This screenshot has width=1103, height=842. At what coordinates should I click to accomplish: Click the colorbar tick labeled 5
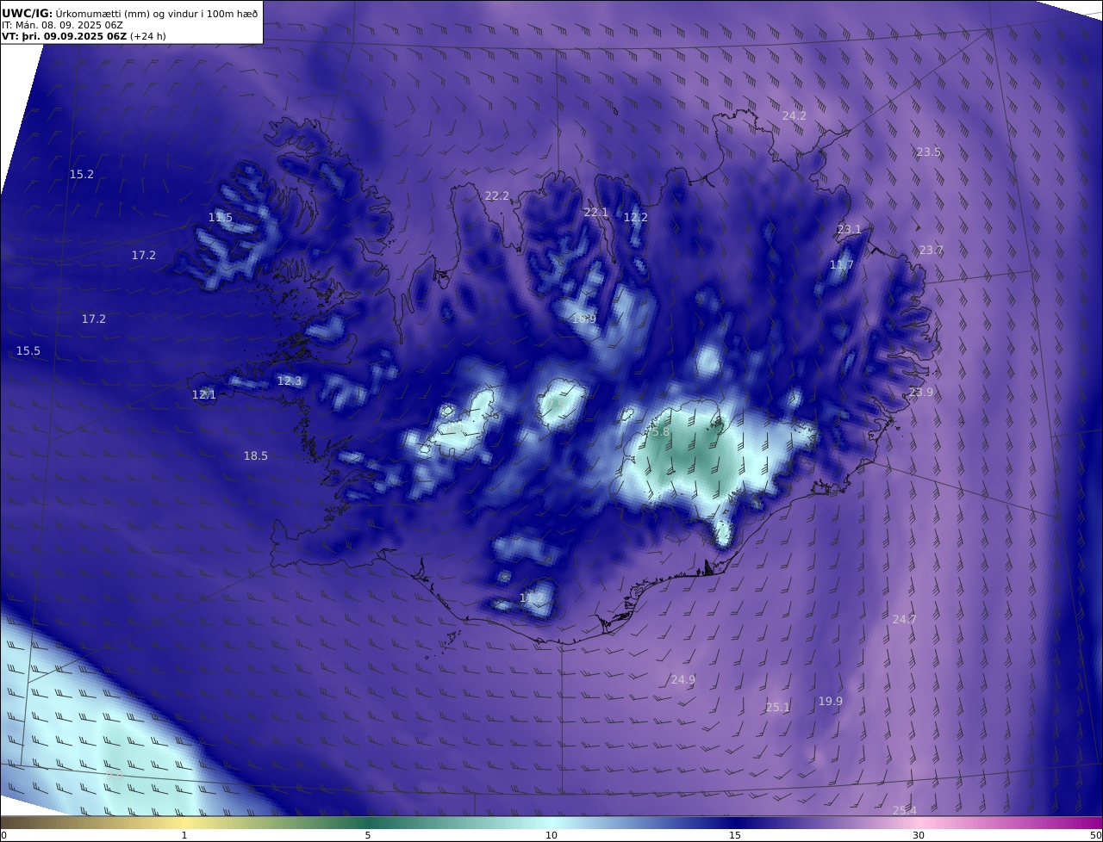(368, 835)
